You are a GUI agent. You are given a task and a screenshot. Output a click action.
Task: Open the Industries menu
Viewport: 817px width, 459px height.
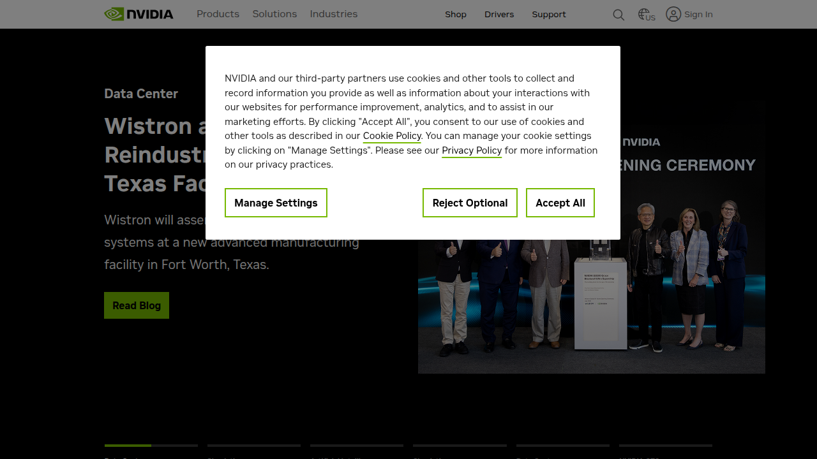pos(334,14)
